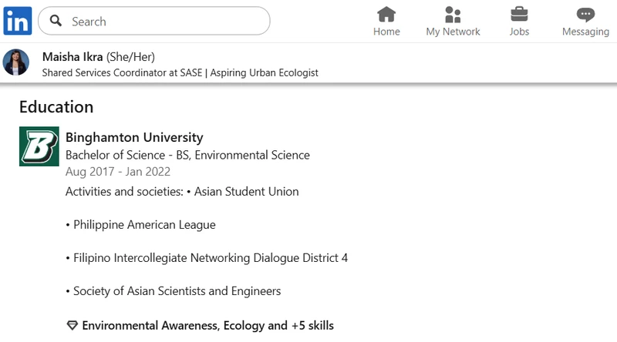Go to Home tab label
617x342 pixels.
(386, 32)
